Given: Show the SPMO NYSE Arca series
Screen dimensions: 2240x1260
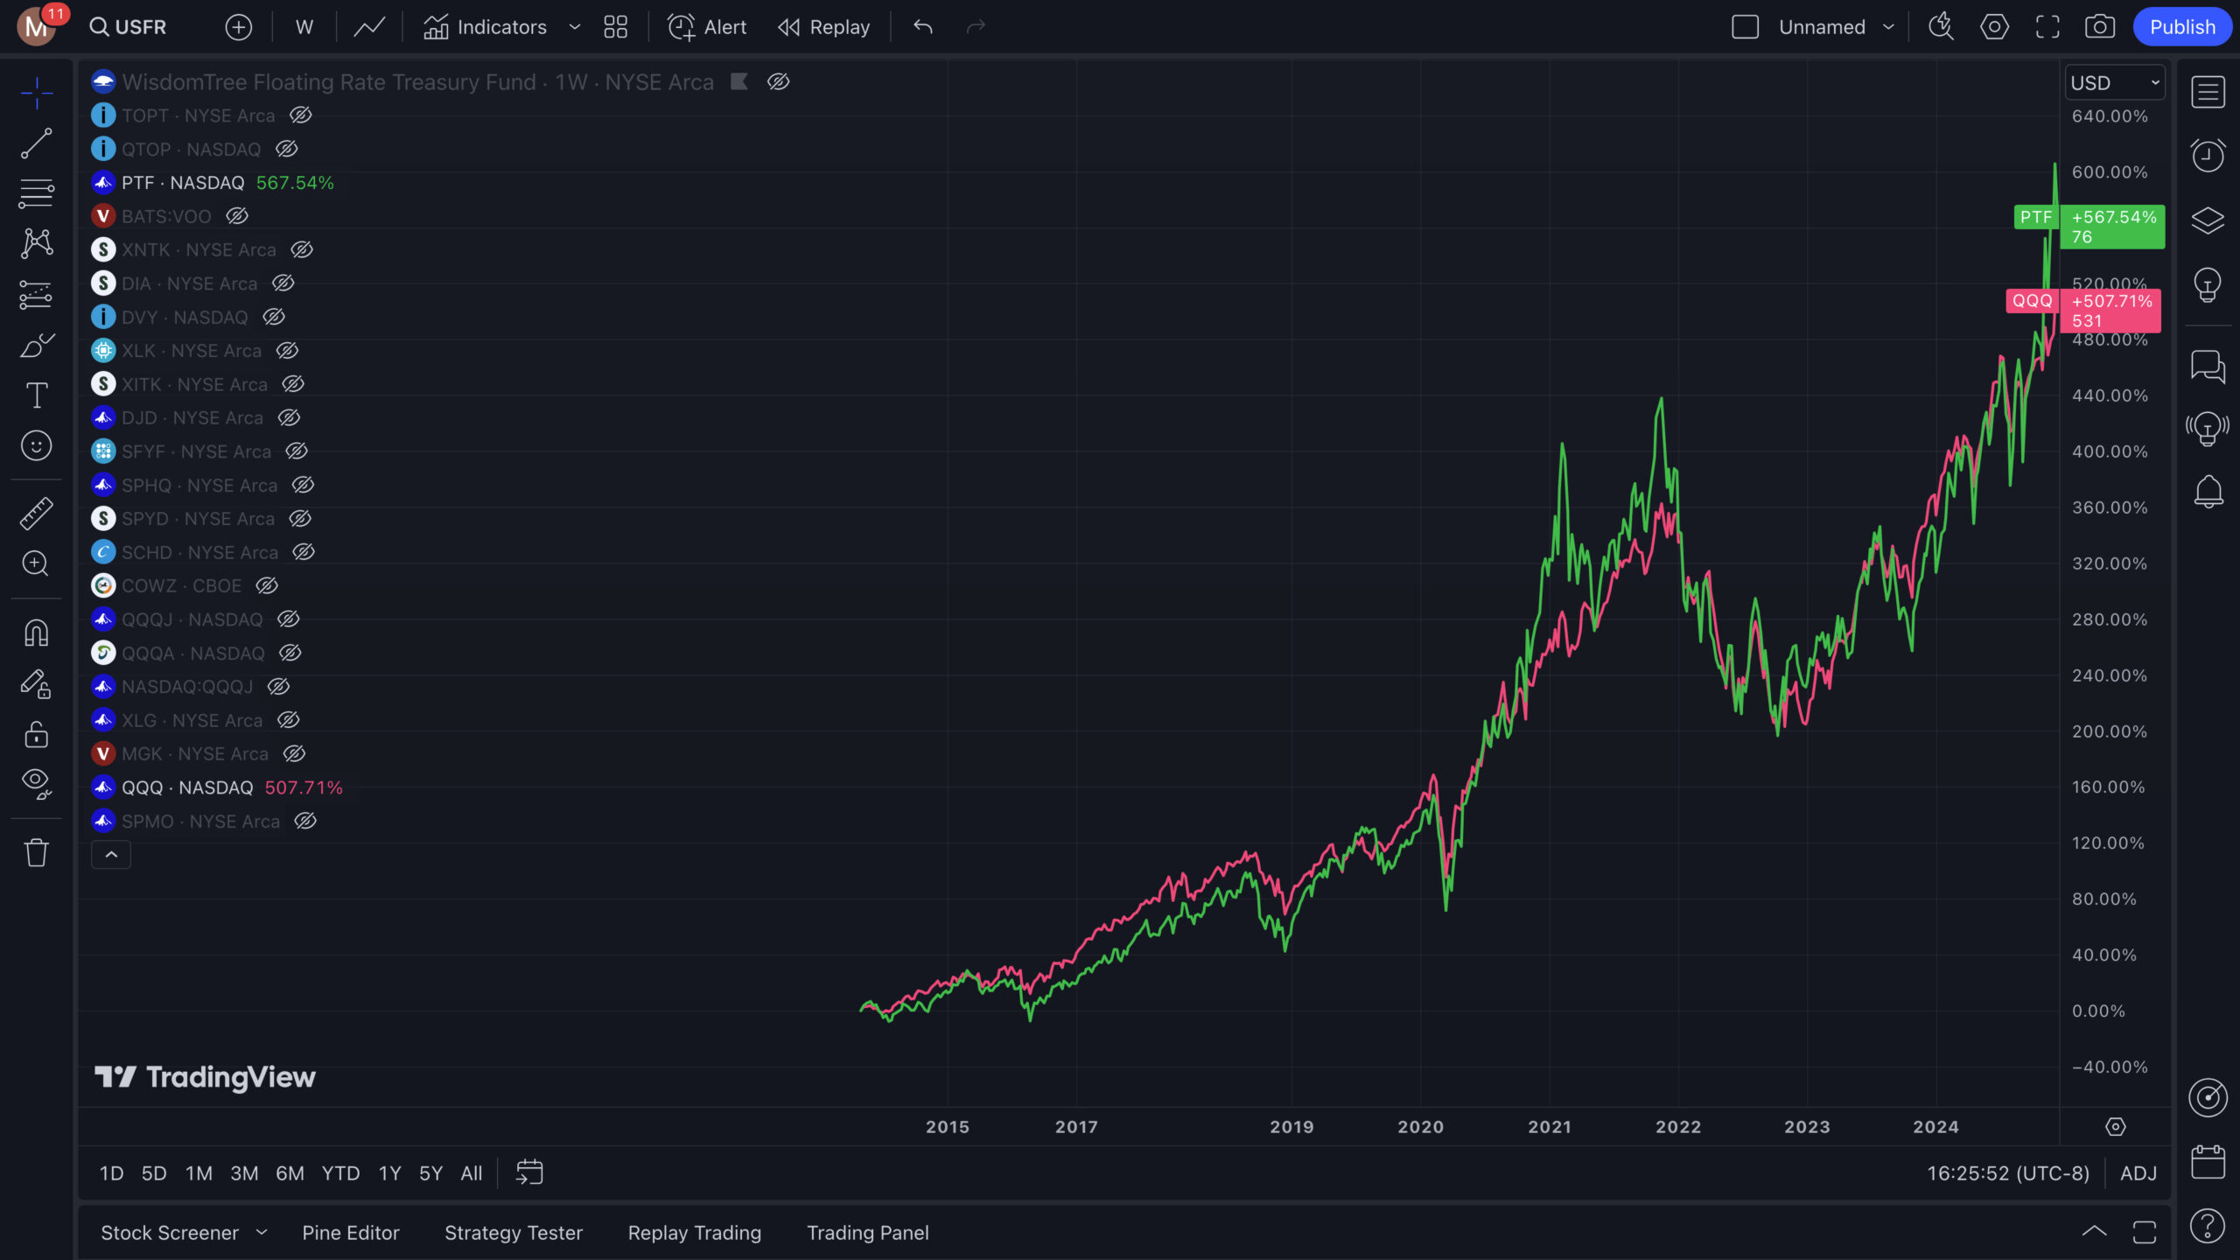Looking at the screenshot, I should pyautogui.click(x=305, y=821).
